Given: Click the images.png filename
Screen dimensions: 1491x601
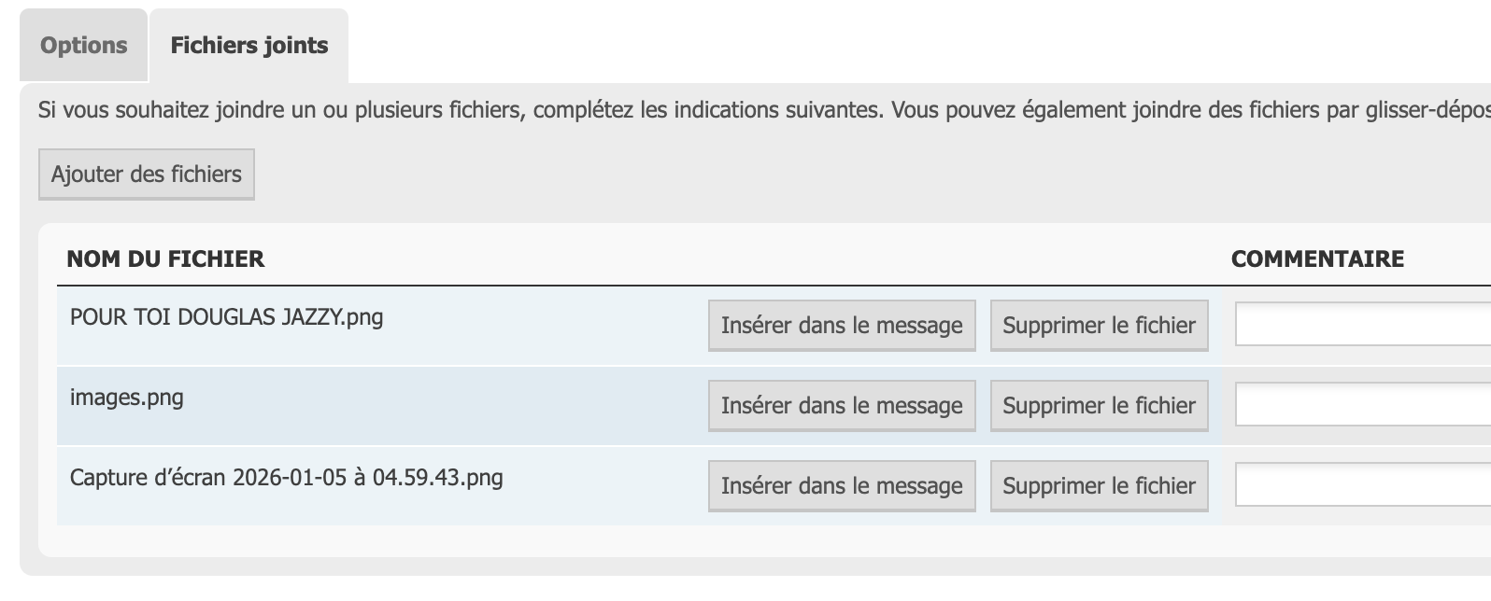Looking at the screenshot, I should (127, 398).
